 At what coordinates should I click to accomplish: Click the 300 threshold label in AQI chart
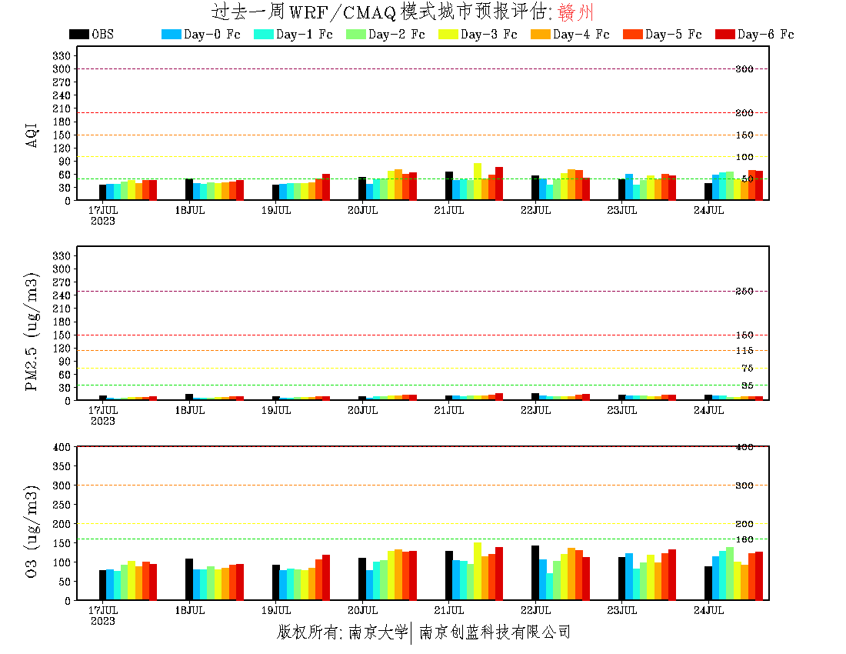click(x=744, y=69)
